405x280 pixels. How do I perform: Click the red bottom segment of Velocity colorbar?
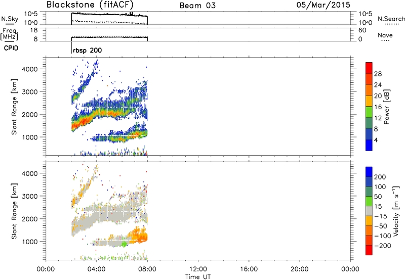[369, 250]
